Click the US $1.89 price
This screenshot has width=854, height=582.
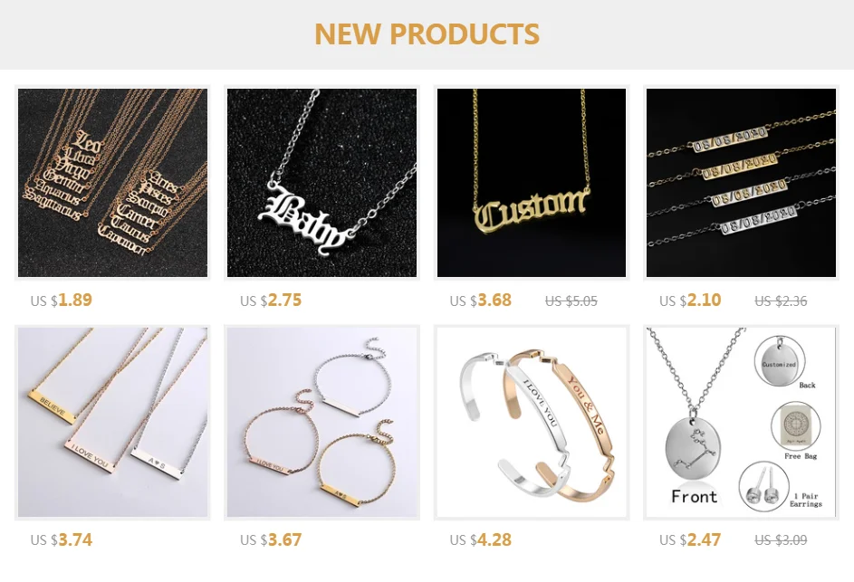[x=62, y=300]
